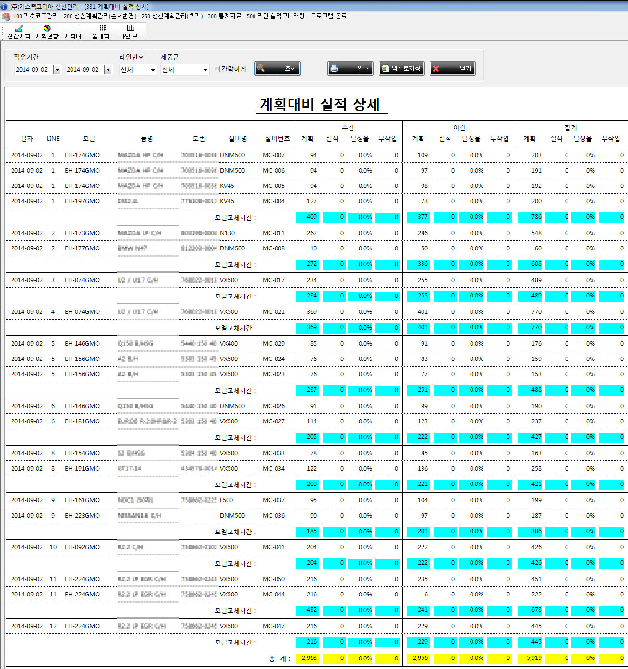Image resolution: width=628 pixels, height=669 pixels.
Task: Click the yellow night total 2,956 cell
Action: [418, 658]
